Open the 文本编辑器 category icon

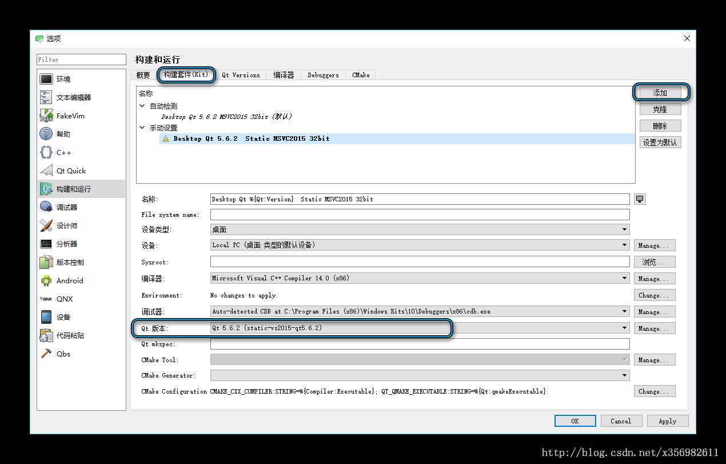click(x=46, y=97)
